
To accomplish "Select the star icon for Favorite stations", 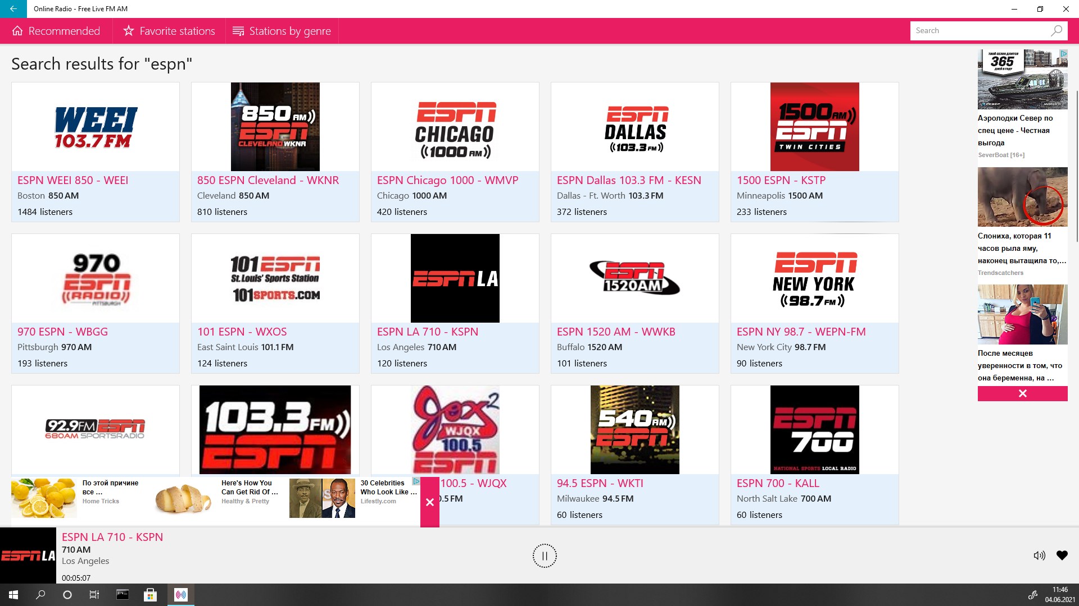I will click(129, 31).
